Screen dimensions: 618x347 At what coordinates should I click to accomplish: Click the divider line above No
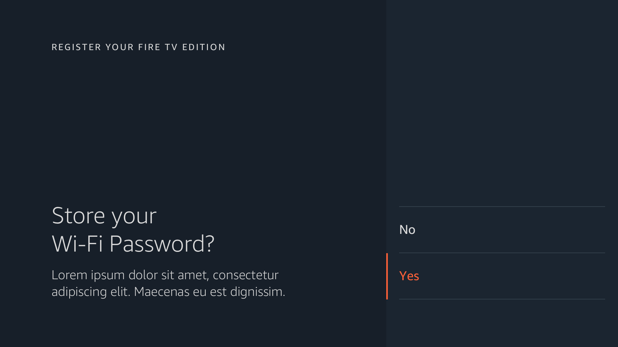(x=502, y=207)
